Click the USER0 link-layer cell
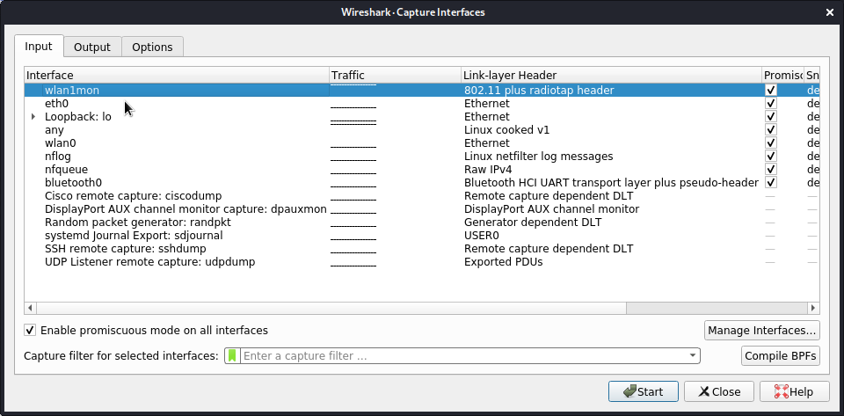This screenshot has width=844, height=416. pyautogui.click(x=481, y=235)
